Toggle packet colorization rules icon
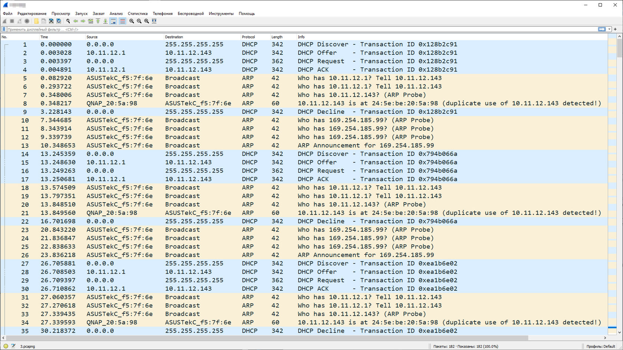Image resolution: width=623 pixels, height=350 pixels. [x=122, y=21]
